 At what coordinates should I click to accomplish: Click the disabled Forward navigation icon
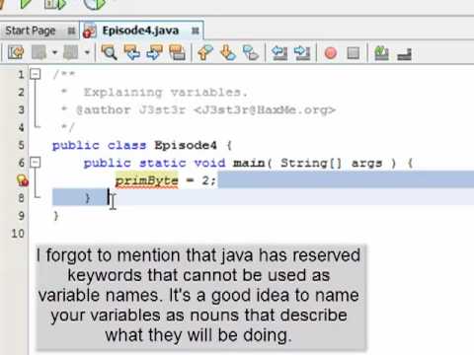(70, 52)
